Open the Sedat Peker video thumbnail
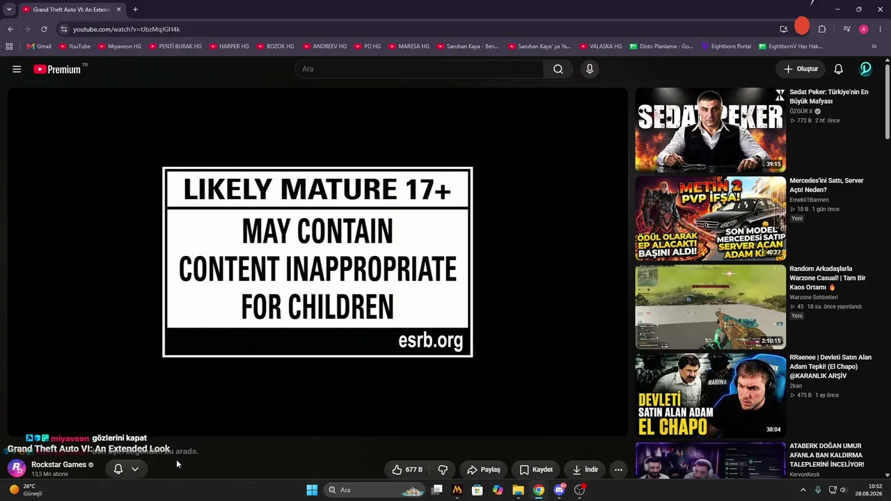Screen dimensions: 891x501 [710, 129]
